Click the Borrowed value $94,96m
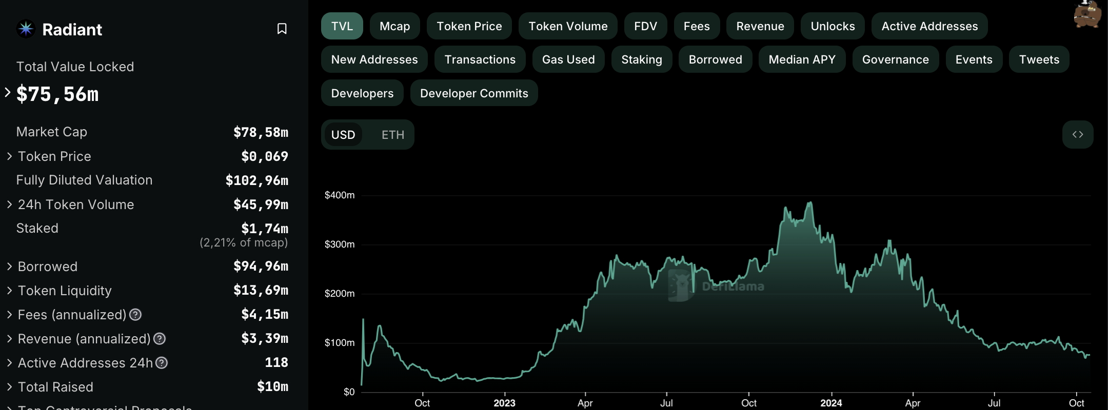1108x410 pixels. pos(261,266)
